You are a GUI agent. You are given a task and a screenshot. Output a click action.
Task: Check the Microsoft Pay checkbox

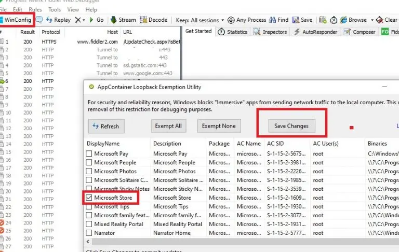pos(89,153)
